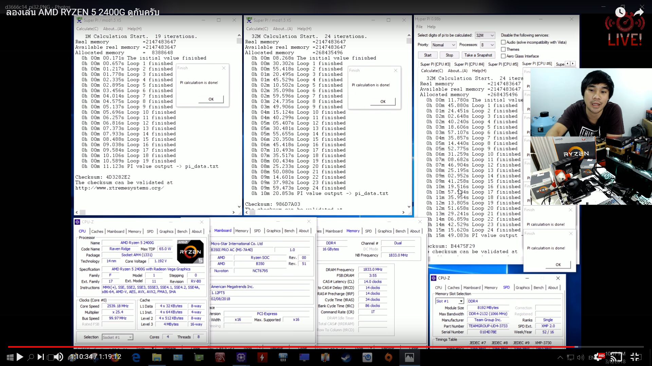Image resolution: width=652 pixels, height=366 pixels.
Task: Click the Super PI icon in 32M window title
Action: click(x=249, y=20)
